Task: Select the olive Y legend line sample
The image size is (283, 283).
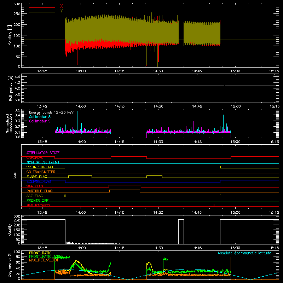Action: pos(42,12)
